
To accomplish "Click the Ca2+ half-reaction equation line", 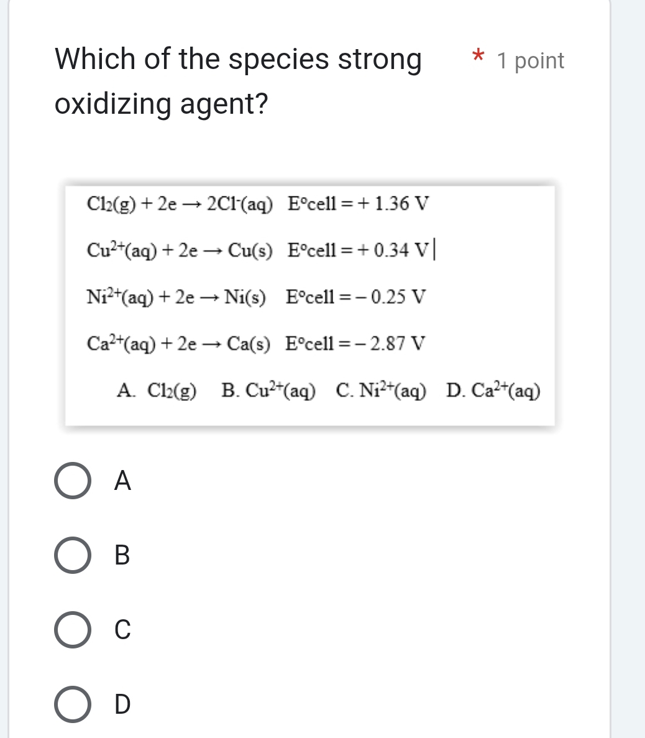I will click(x=255, y=343).
